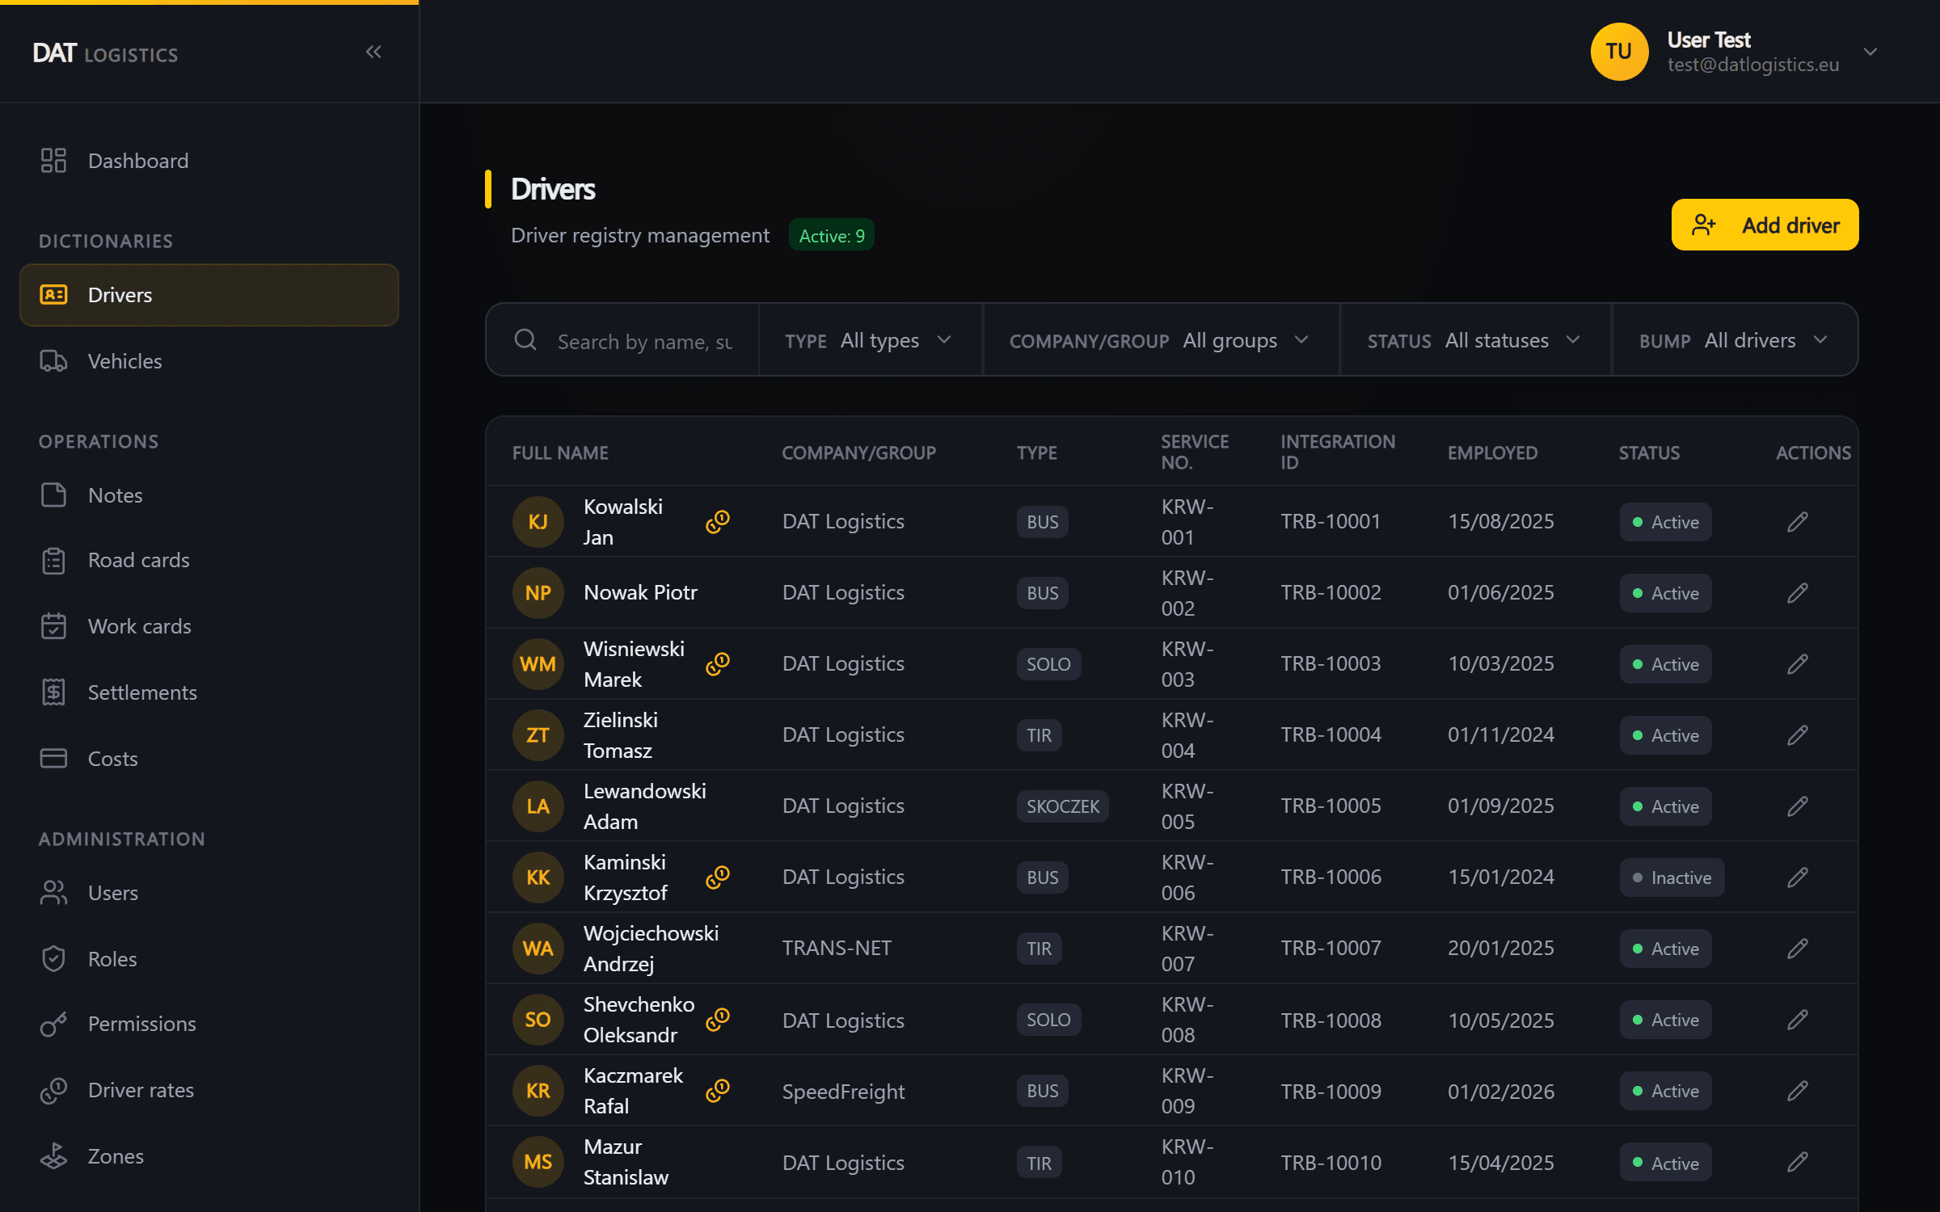
Task: Go to Vehicles dictionary
Action: tap(209, 361)
